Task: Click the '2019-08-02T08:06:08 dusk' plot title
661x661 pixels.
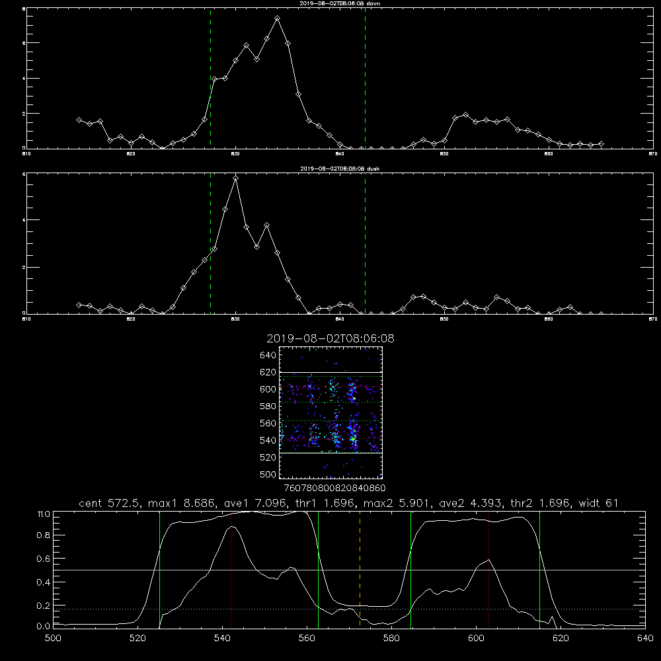Action: [x=340, y=169]
